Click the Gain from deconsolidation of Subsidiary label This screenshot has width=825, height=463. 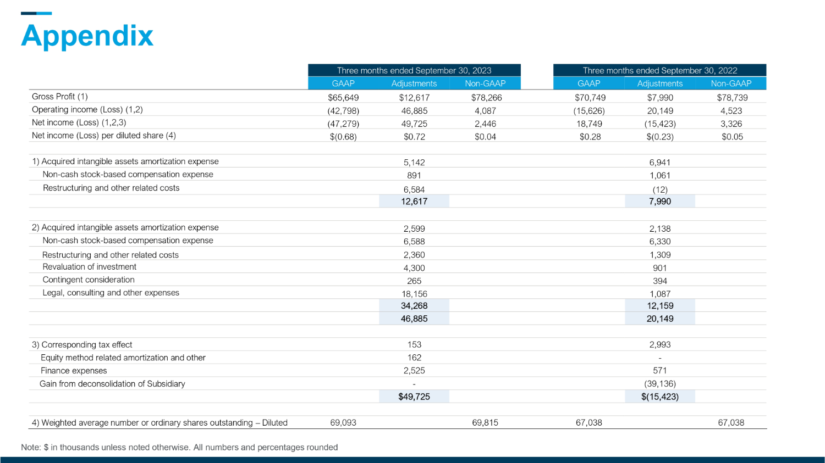pos(112,384)
